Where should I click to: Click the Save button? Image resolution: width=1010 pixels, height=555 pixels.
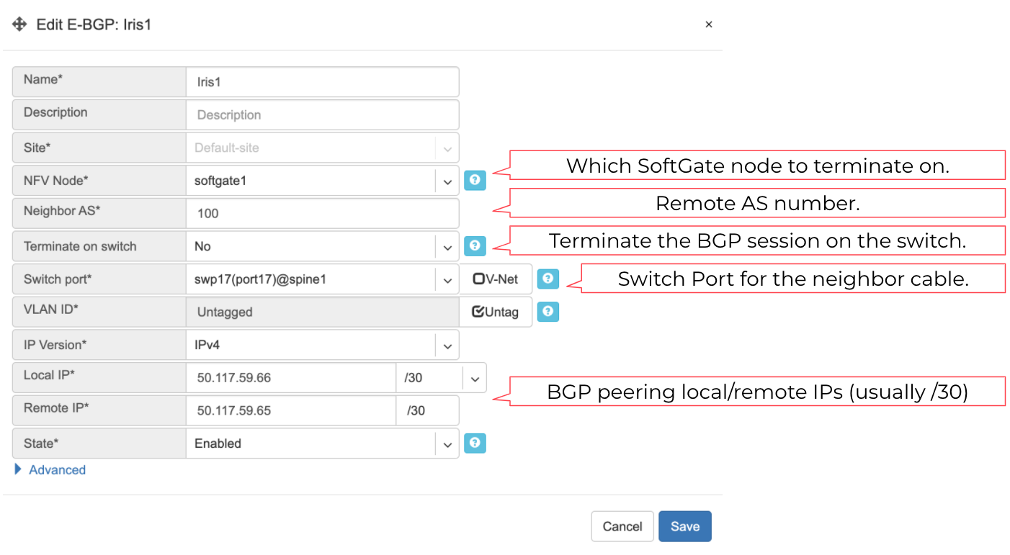click(685, 526)
